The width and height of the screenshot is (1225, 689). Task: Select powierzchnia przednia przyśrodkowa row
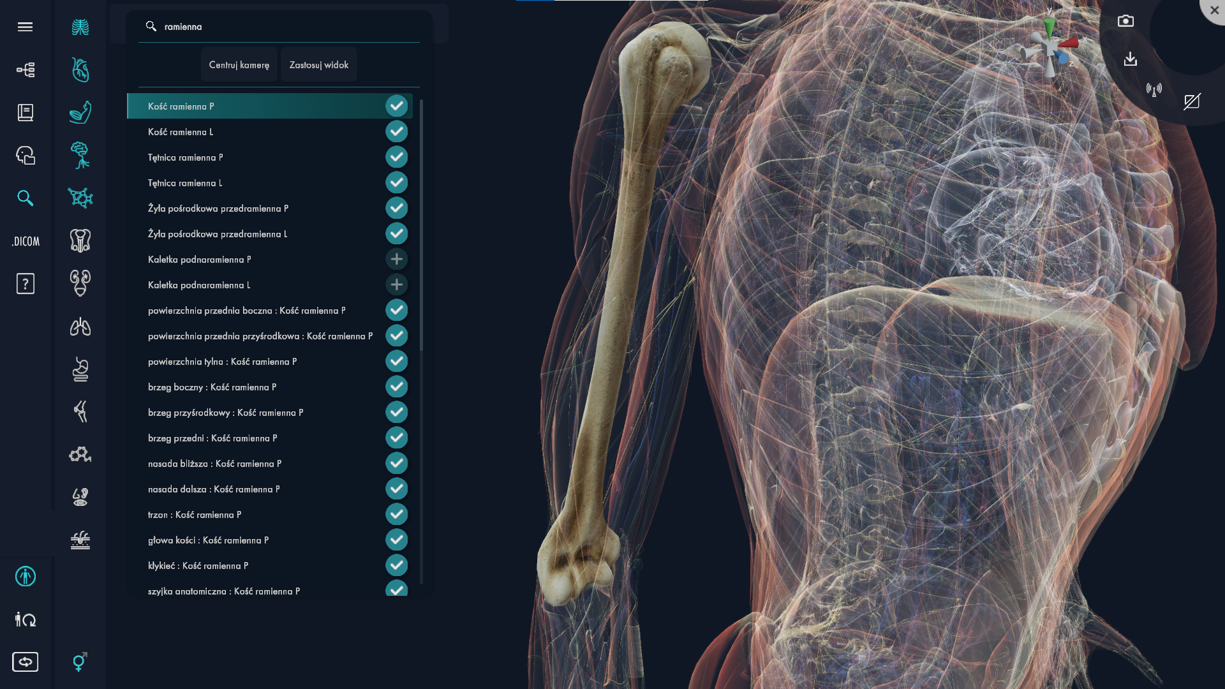270,336
